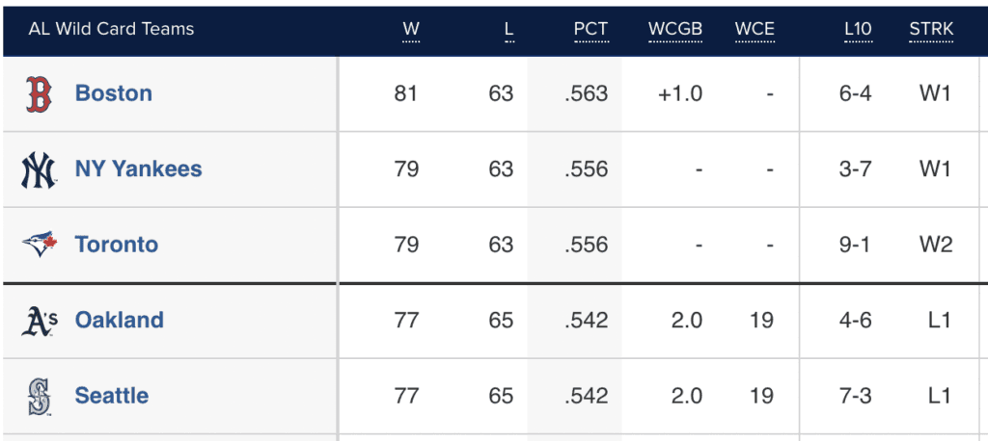Click Toronto's 9-1 L10 record
Screen dimensions: 988x441
(x=855, y=245)
